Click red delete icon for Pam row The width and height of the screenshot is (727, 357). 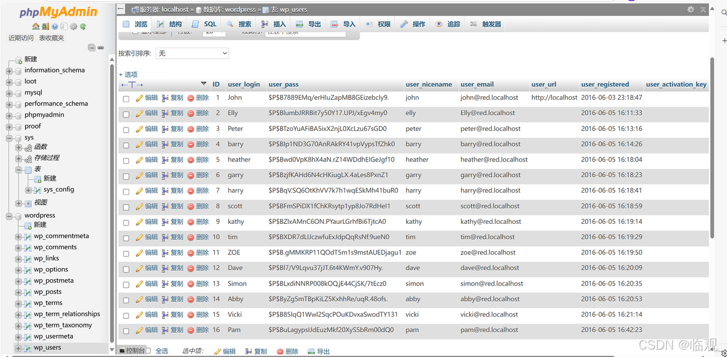(x=191, y=330)
